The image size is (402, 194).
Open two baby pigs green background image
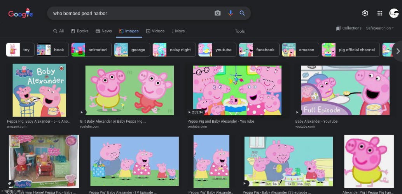point(129,90)
